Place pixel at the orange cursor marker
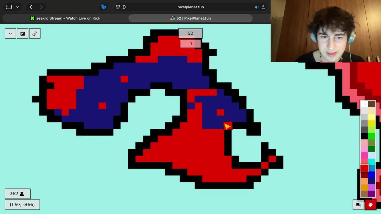The width and height of the screenshot is (381, 214). tap(227, 126)
